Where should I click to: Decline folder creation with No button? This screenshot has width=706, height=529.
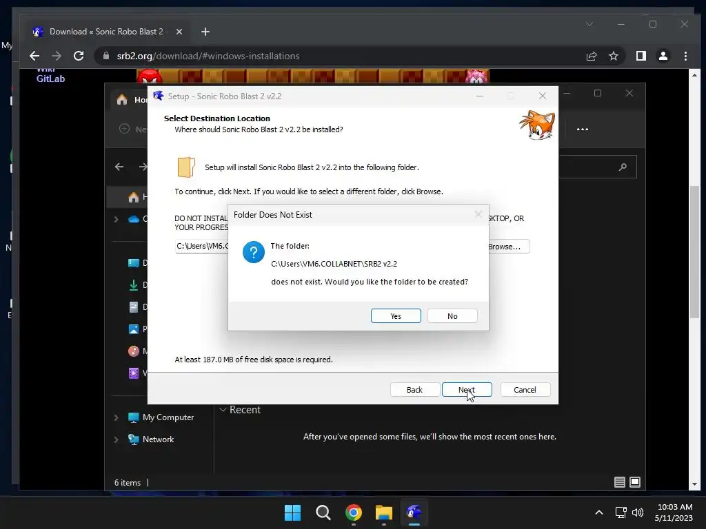click(x=452, y=315)
